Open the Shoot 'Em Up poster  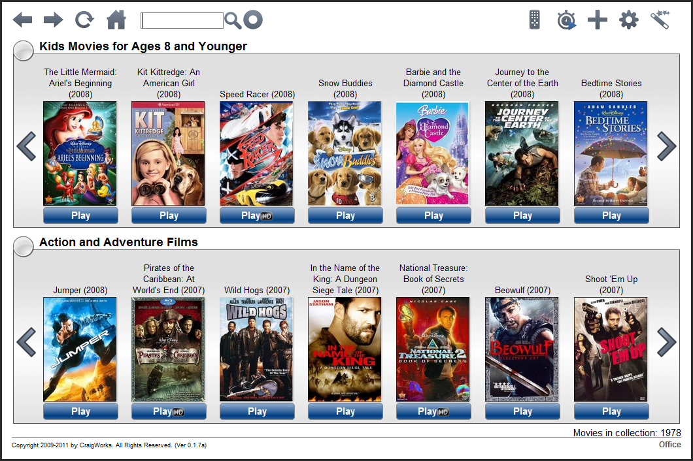(x=611, y=349)
